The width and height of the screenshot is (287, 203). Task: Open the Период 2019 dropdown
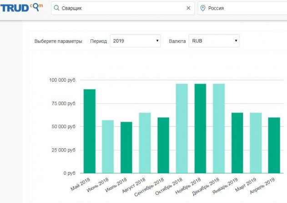click(136, 41)
